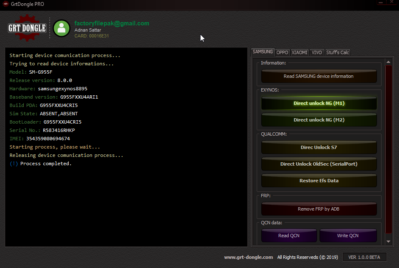Click Releasing device comunication process... line

point(67,155)
